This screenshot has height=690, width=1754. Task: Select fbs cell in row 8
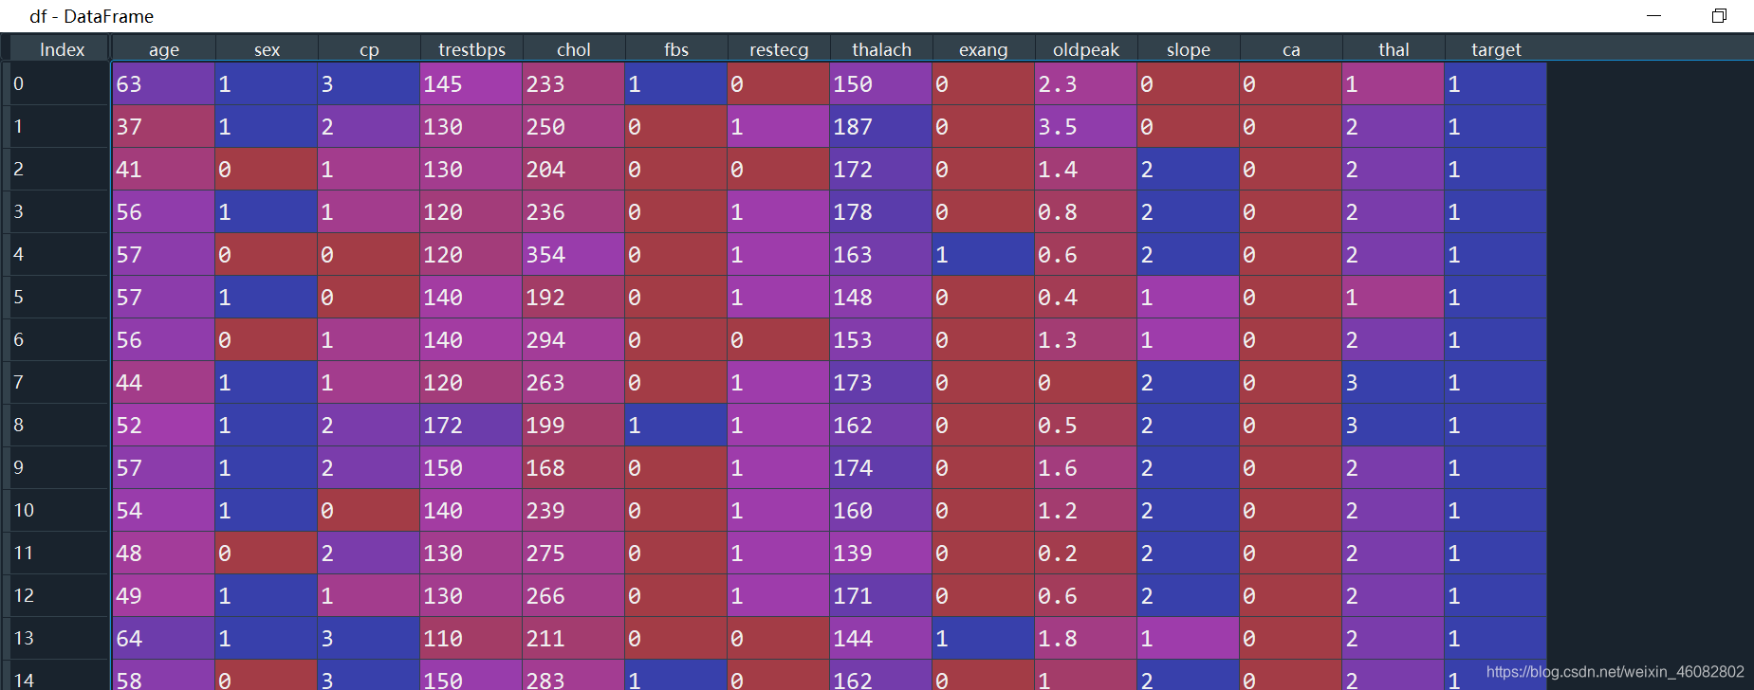coord(676,425)
